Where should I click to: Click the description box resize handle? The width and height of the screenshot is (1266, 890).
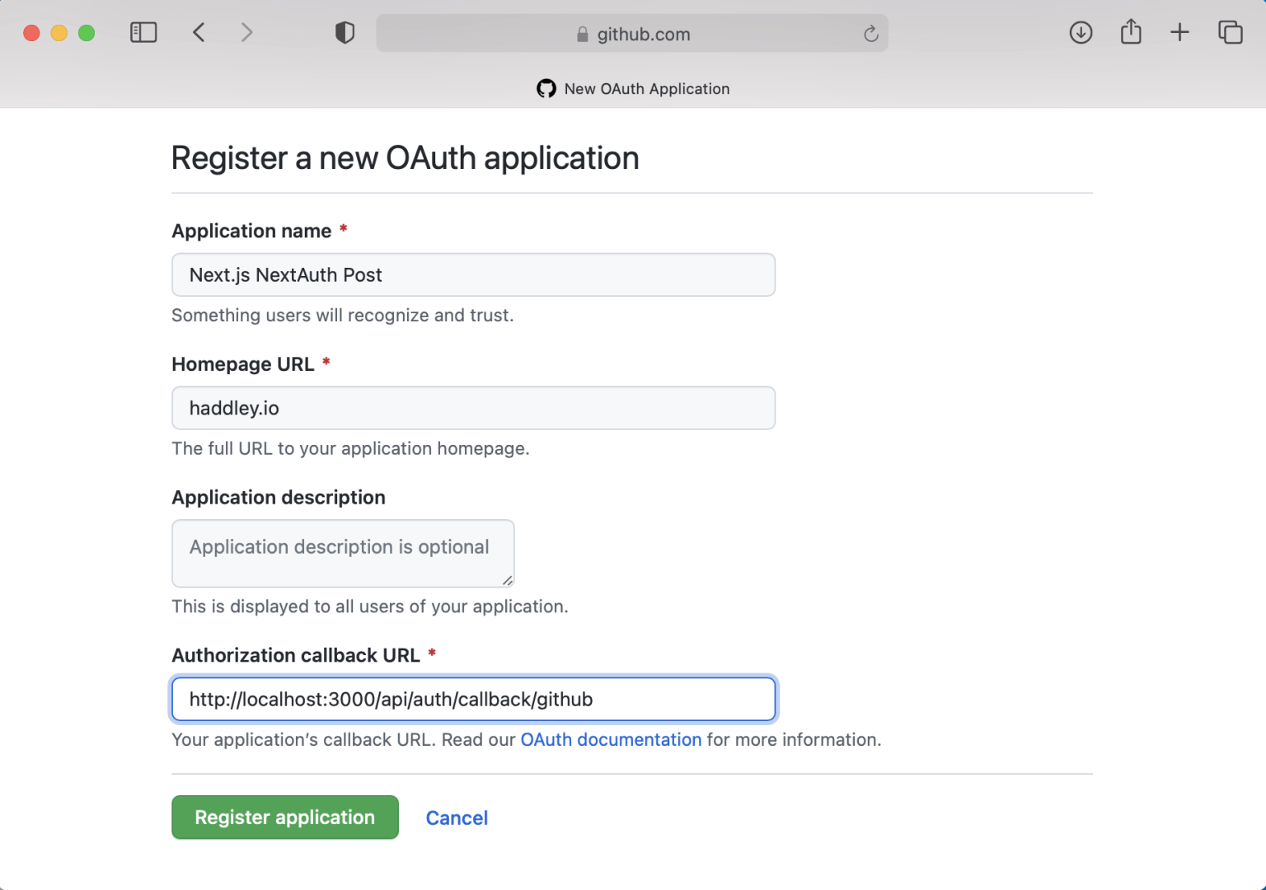[508, 581]
